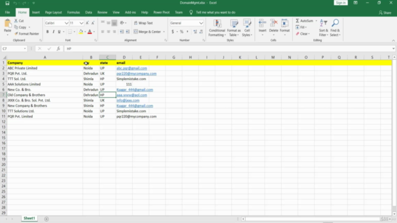Click Accounting dollar format icon
This screenshot has height=223, width=397.
pos(172,32)
